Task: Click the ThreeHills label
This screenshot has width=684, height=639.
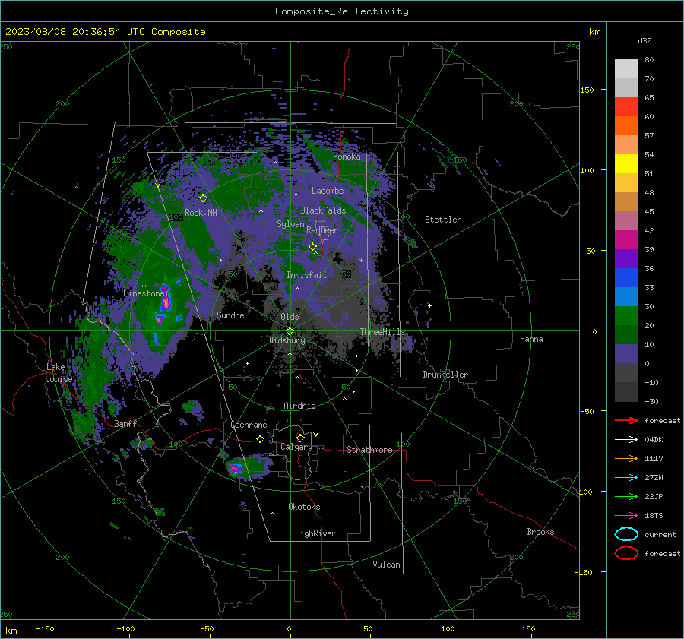Action: point(382,332)
